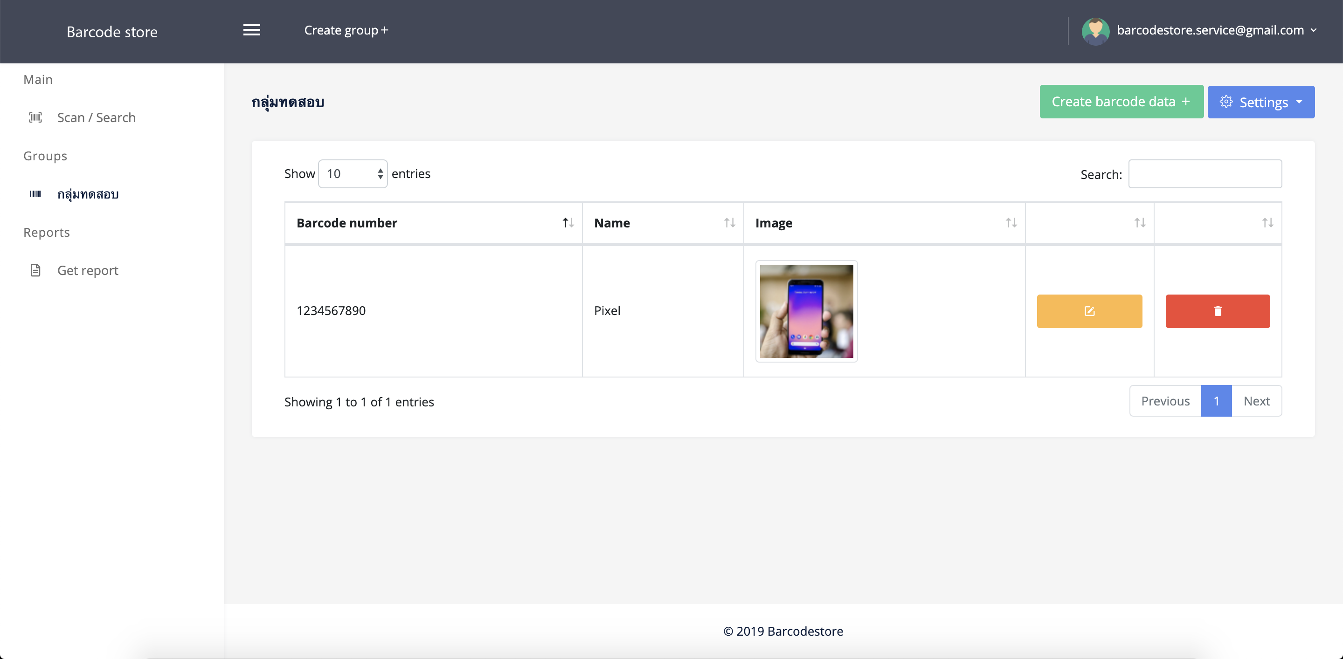Edit the Pixel barcode entry
The height and width of the screenshot is (659, 1343).
tap(1089, 311)
